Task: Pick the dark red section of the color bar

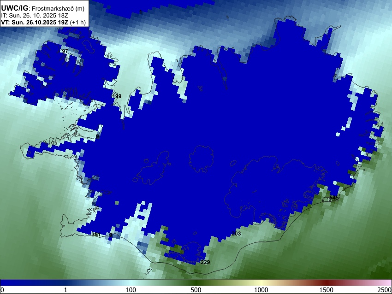Action: (x=326, y=282)
